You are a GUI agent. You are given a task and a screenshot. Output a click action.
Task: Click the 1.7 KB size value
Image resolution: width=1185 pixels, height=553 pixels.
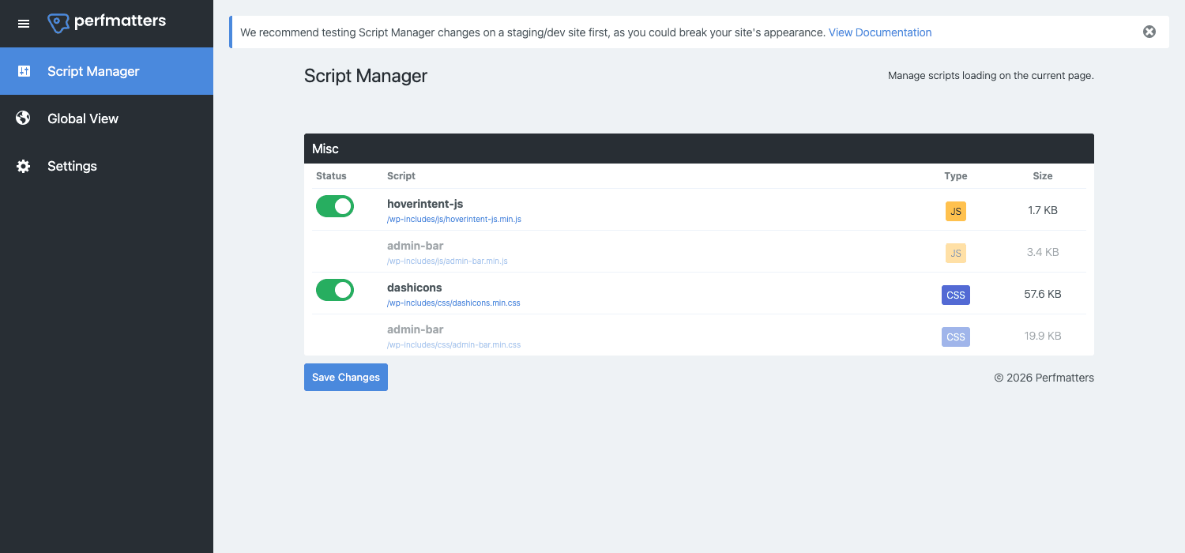coord(1043,210)
